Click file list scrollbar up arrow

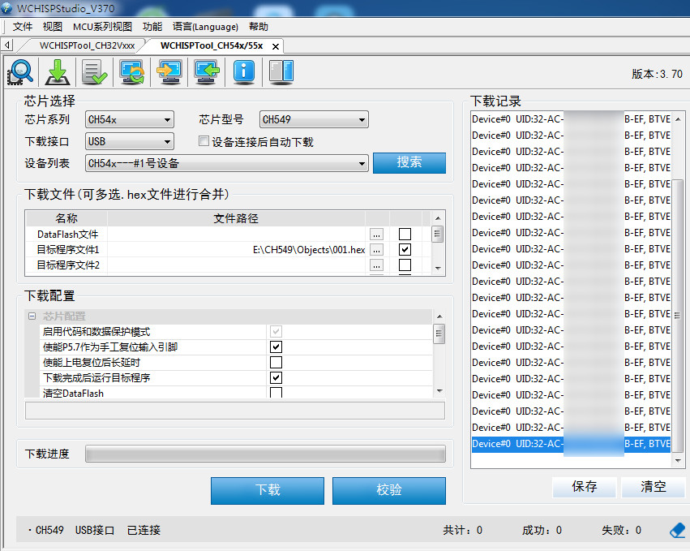point(438,218)
